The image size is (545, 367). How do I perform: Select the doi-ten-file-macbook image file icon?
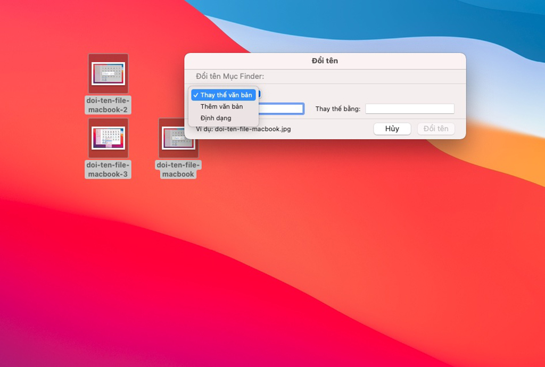(178, 138)
